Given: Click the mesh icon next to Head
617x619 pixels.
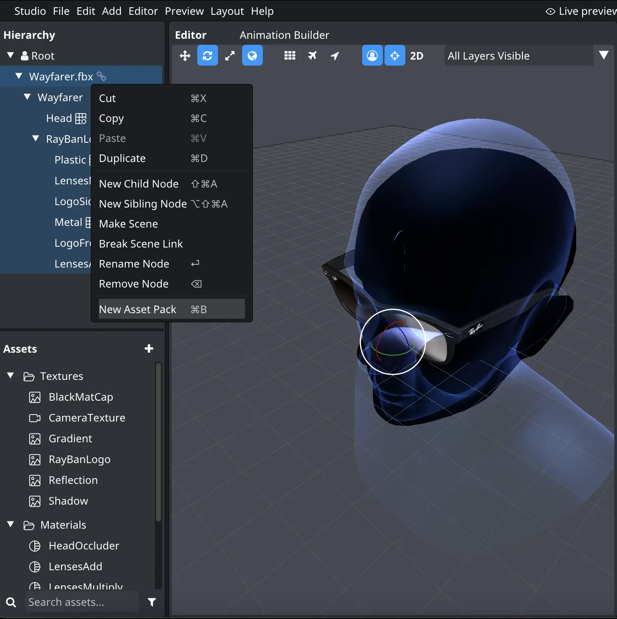Looking at the screenshot, I should tap(81, 118).
